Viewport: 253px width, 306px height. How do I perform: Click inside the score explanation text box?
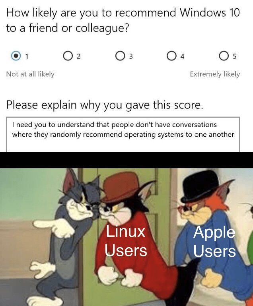click(x=123, y=134)
